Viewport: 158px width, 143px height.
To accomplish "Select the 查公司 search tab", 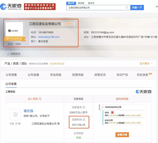I will coord(71,3).
